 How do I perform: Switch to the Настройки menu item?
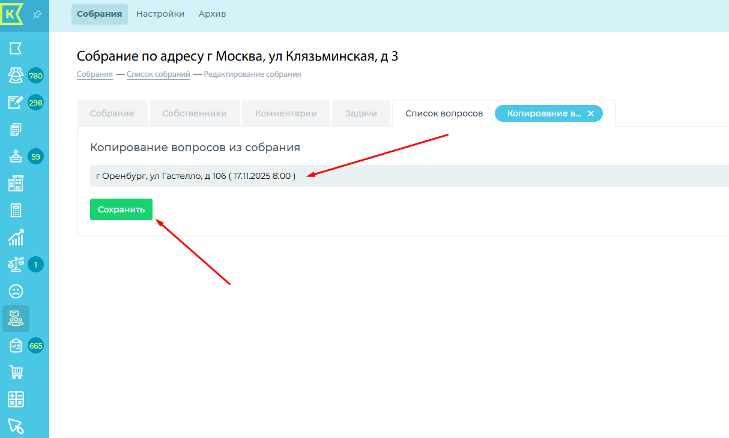tap(160, 14)
